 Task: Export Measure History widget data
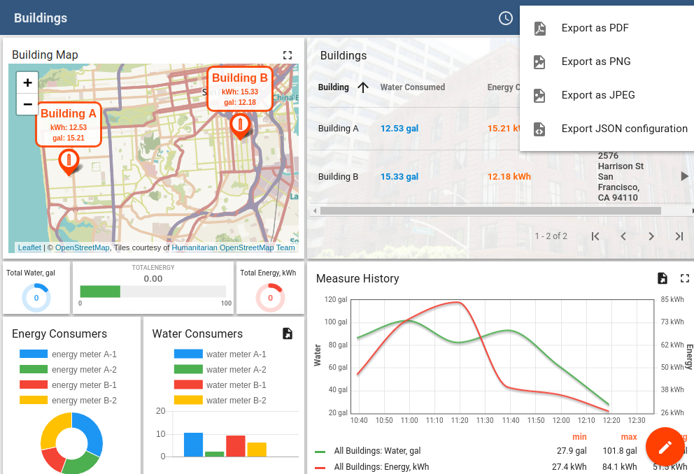pyautogui.click(x=663, y=278)
